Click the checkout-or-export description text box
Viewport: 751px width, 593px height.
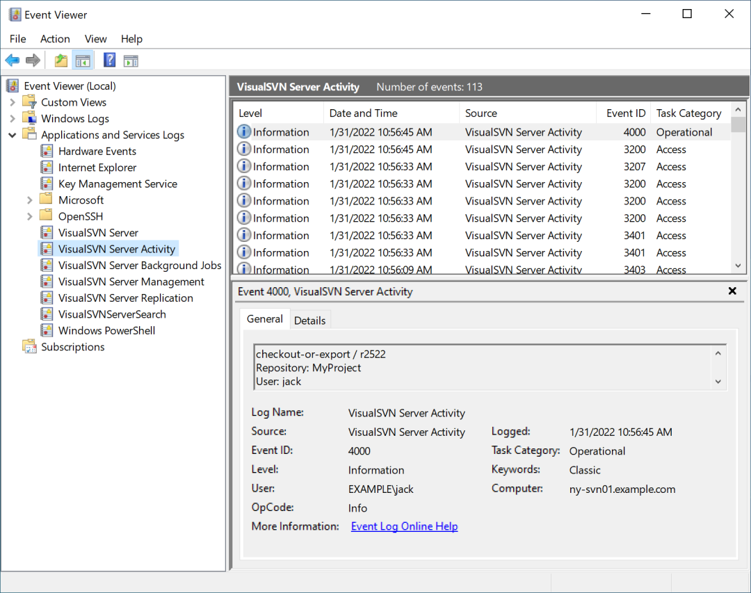tap(490, 367)
